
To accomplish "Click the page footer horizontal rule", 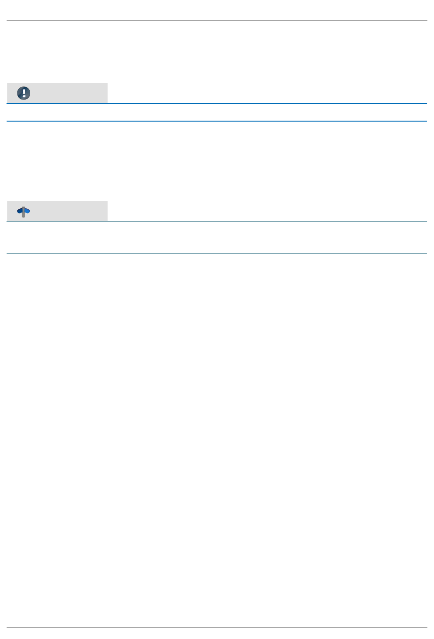I will 217,628.
